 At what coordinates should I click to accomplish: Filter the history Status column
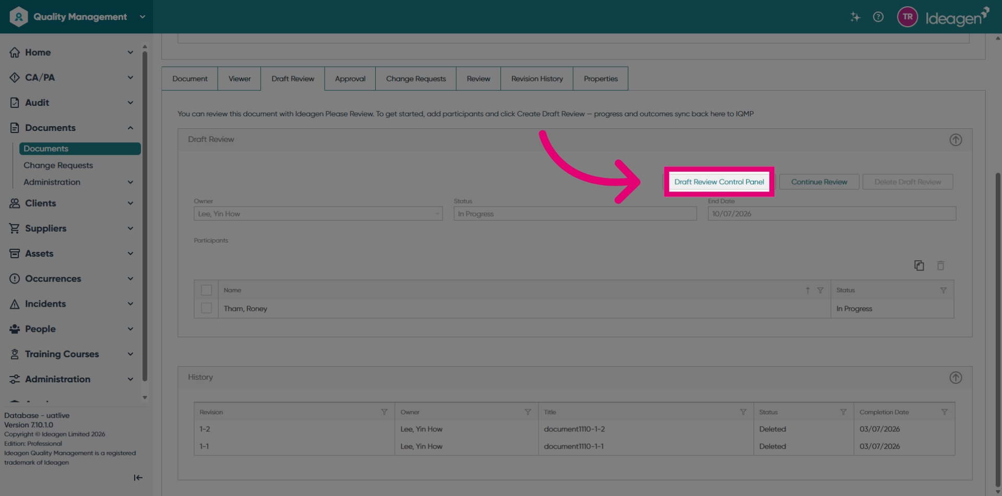843,412
